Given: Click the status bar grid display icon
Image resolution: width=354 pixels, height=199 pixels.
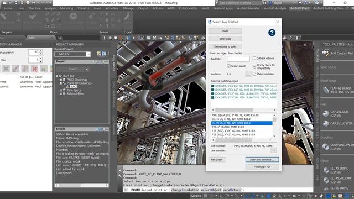Looking at the screenshot, I should click(206, 196).
